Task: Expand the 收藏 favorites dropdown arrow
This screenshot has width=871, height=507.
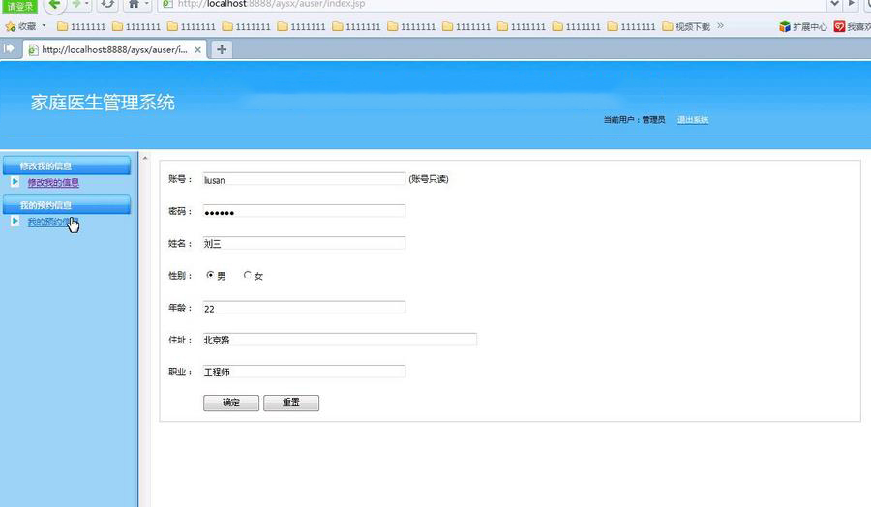Action: (x=44, y=26)
